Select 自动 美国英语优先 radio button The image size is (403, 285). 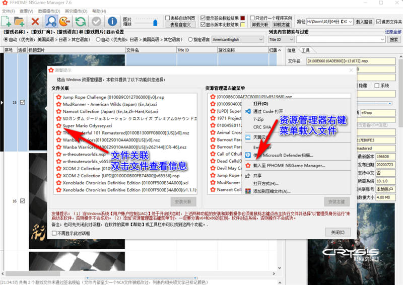[x=6, y=40]
